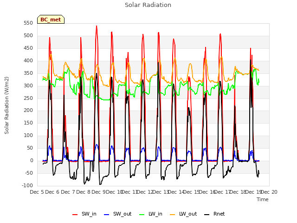Image resolution: width=297 pixels, height=223 pixels.
Task: Click the Dec 18 x-axis date label
Action: (238, 192)
